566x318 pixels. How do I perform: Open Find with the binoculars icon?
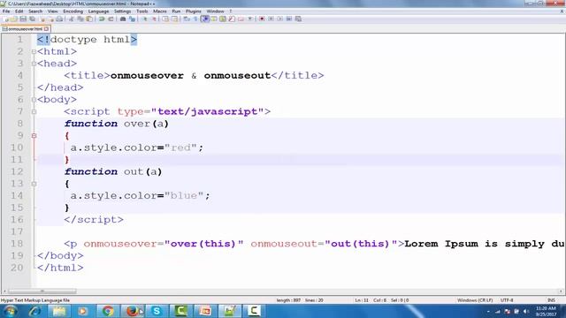[x=123, y=19]
